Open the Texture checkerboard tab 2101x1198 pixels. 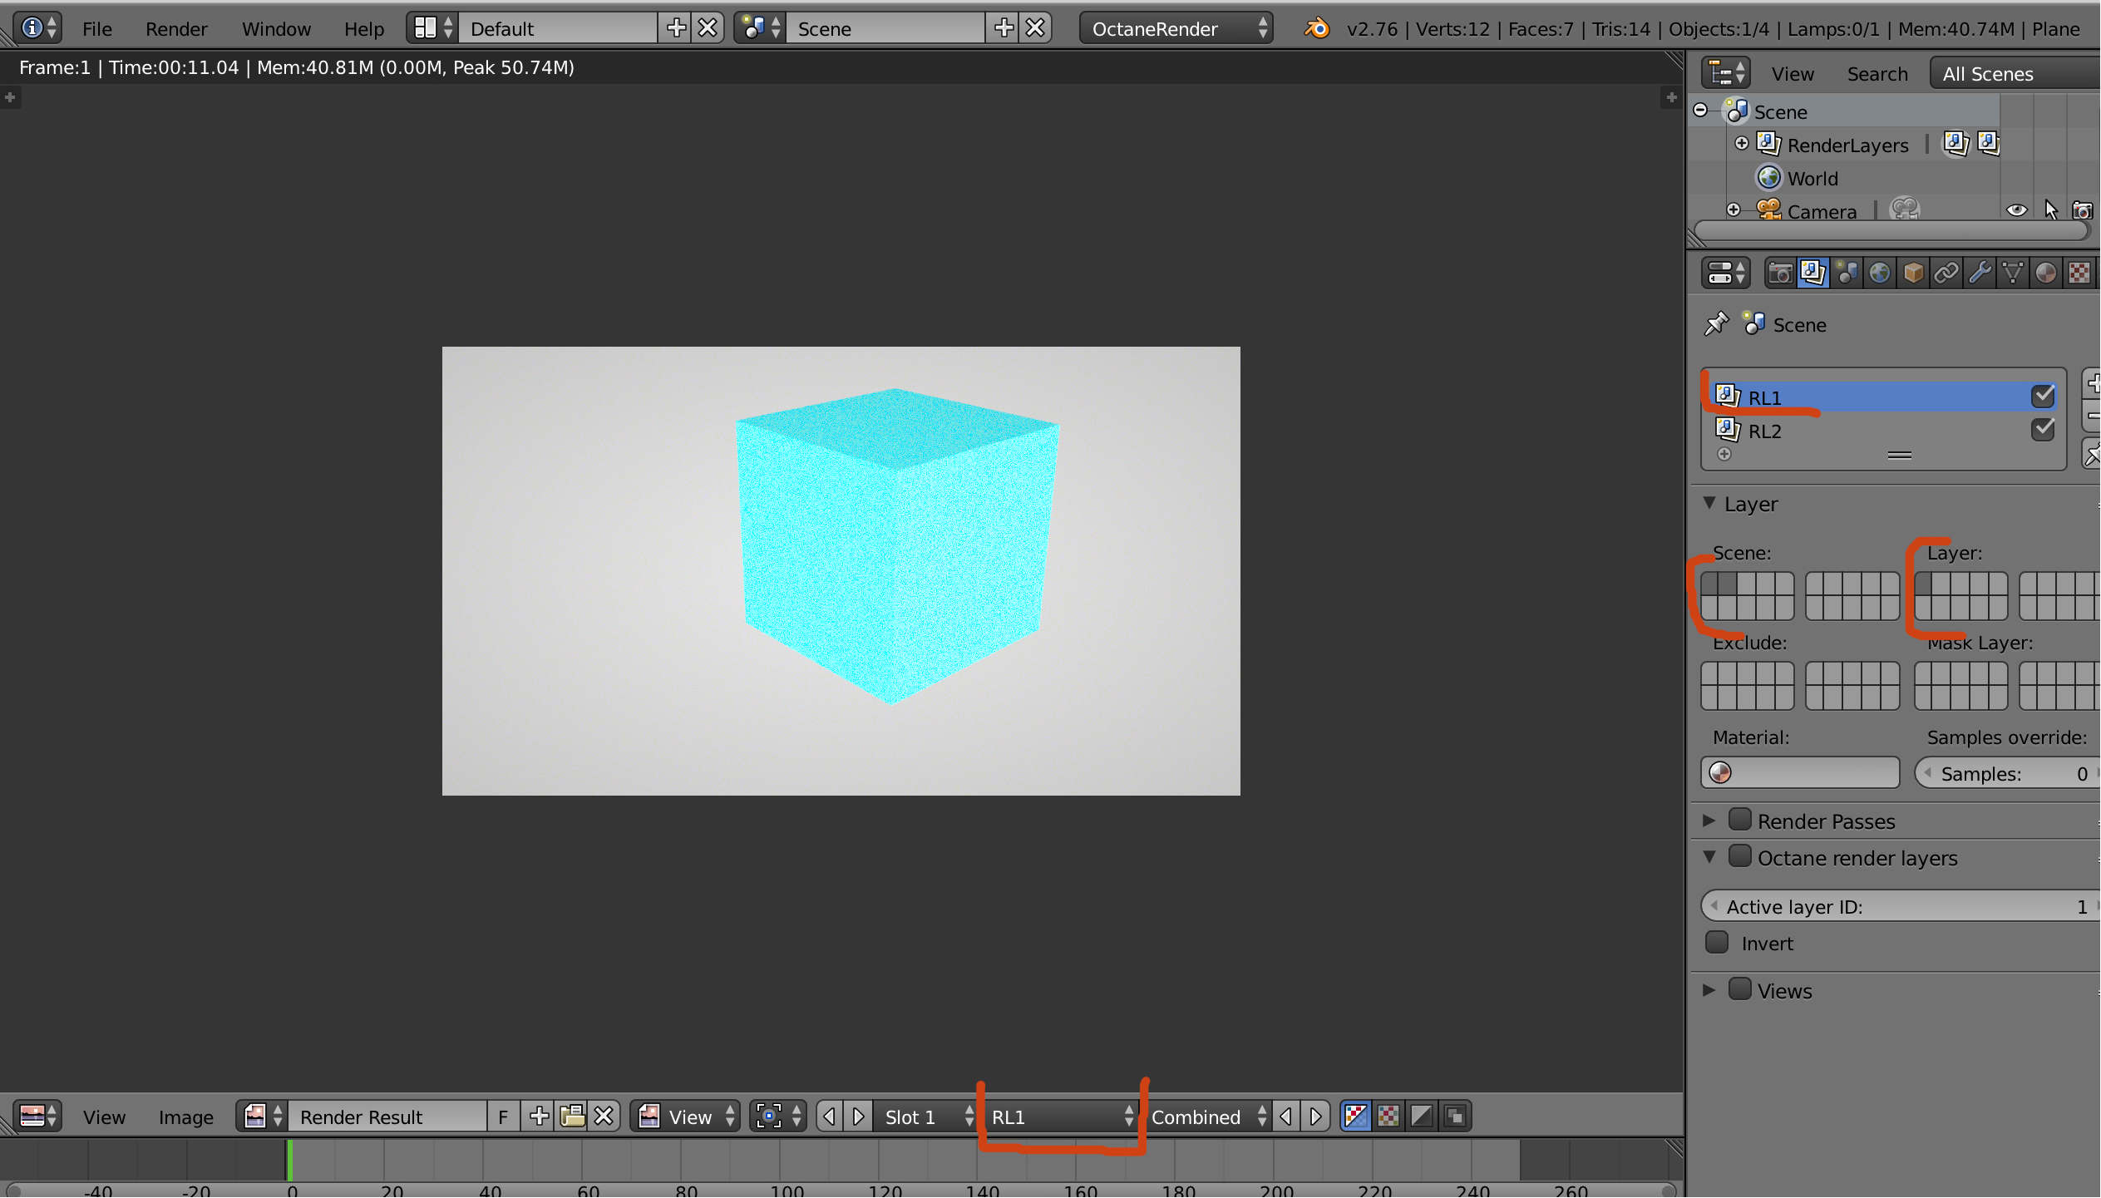[x=2079, y=274]
